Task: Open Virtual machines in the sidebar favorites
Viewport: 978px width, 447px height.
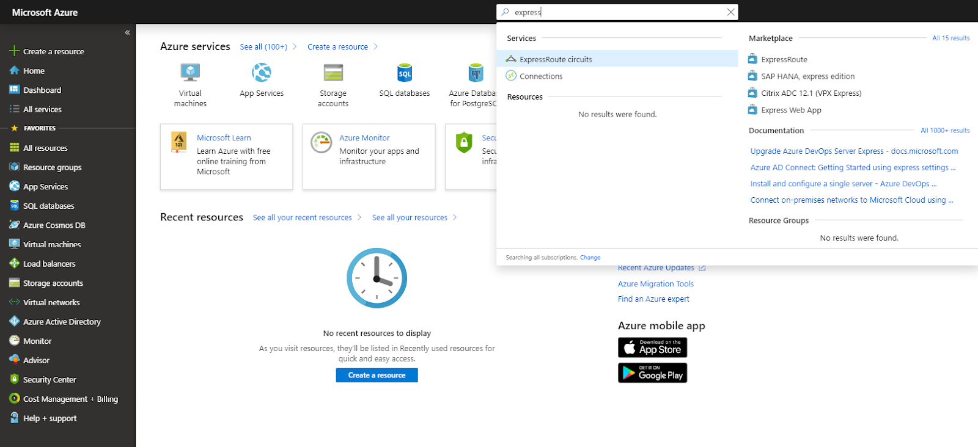Action: pyautogui.click(x=52, y=244)
